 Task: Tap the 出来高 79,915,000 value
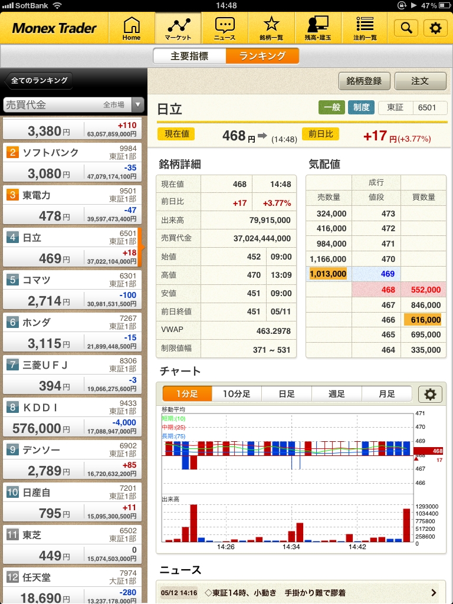[x=270, y=221]
